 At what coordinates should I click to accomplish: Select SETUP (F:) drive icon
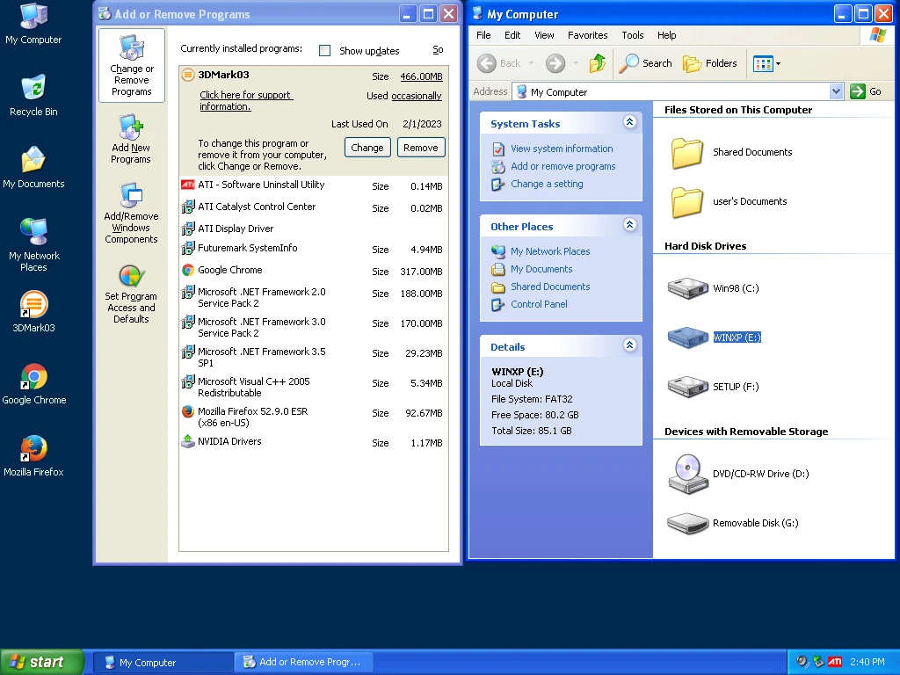point(688,387)
